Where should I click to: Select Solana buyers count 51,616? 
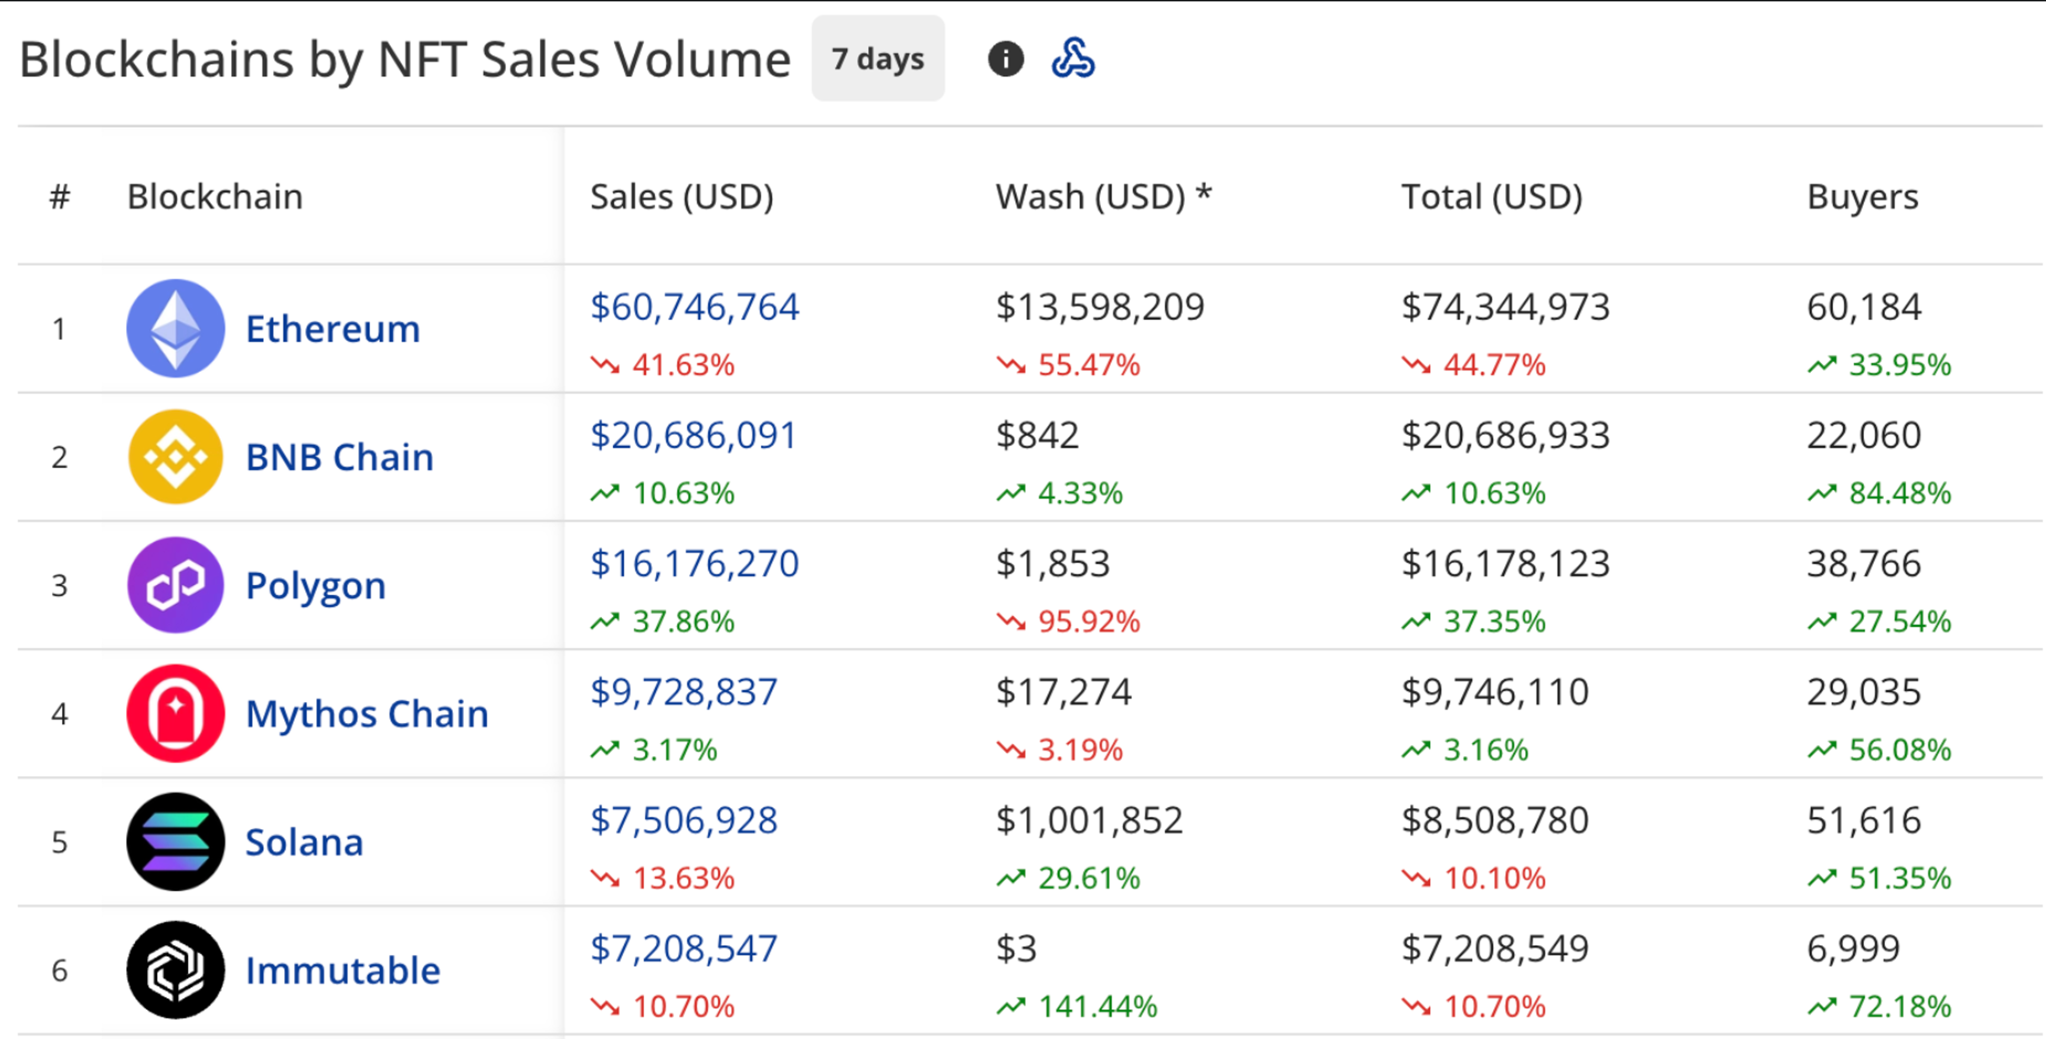tap(1864, 820)
